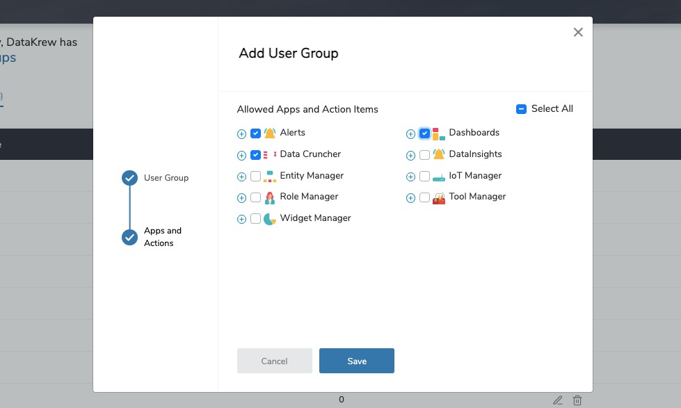Delete row using the trash icon
The image size is (681, 408).
[577, 400]
